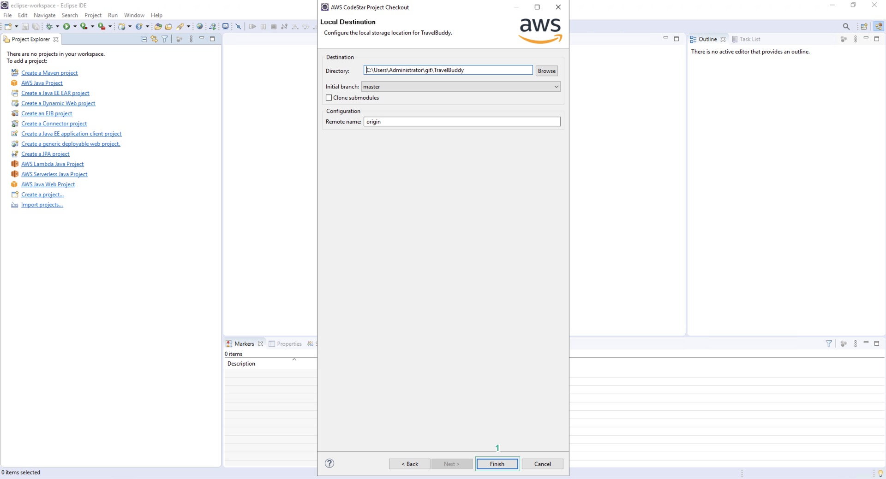Click the Save toolbar icon
Screen dimensions: 886x479
(x=25, y=27)
